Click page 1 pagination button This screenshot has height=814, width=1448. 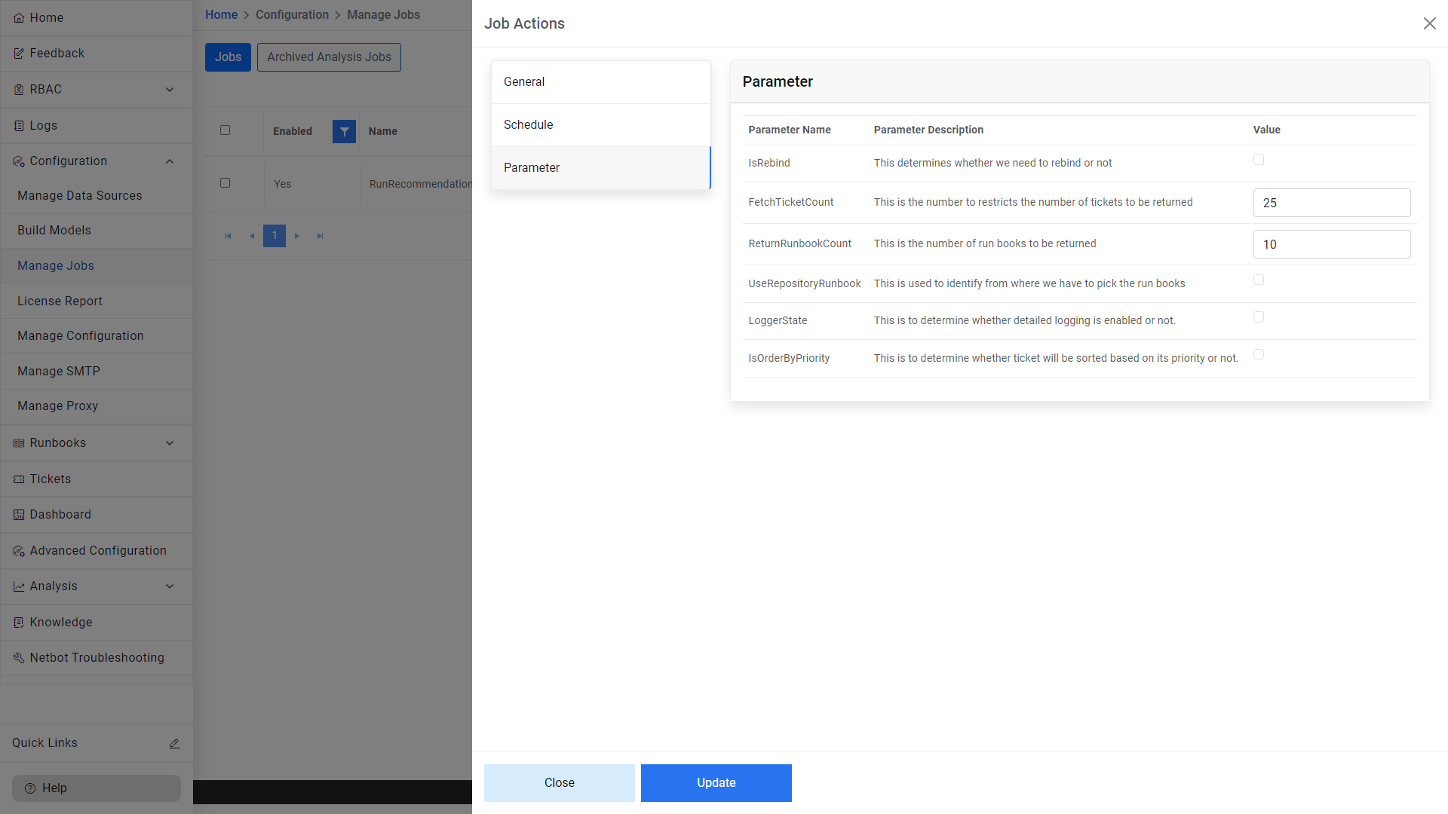pos(275,236)
